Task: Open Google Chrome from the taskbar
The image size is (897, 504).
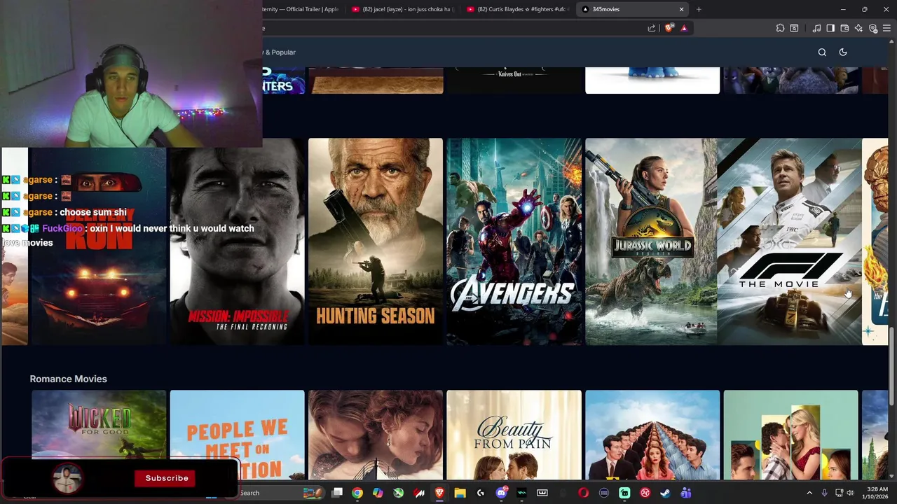Action: (357, 493)
